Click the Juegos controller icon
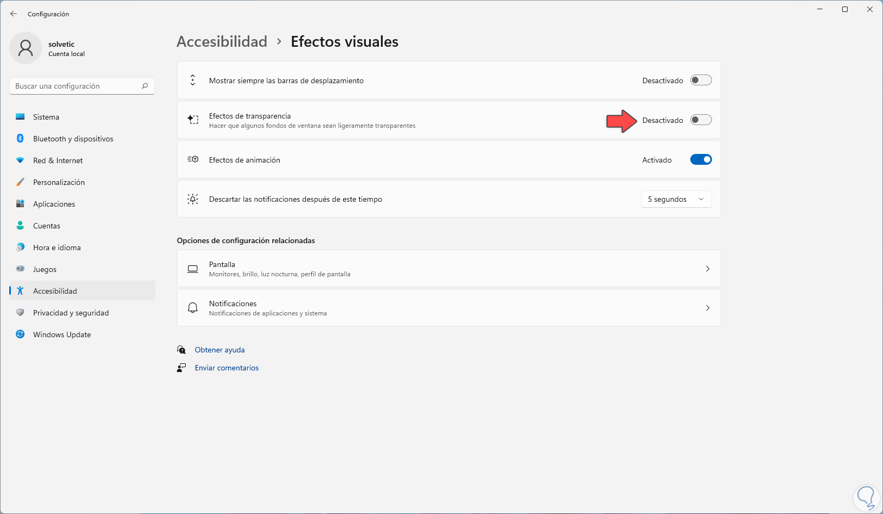Viewport: 883px width, 514px height. pos(20,269)
